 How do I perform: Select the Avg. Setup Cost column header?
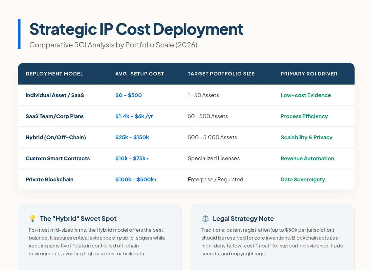pyautogui.click(x=139, y=74)
